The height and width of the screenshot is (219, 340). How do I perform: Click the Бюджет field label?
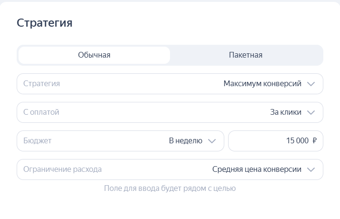(37, 141)
